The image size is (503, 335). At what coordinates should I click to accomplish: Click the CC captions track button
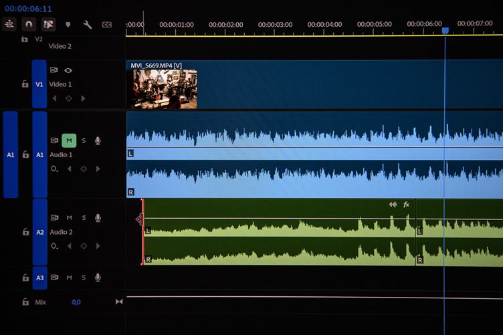click(106, 25)
